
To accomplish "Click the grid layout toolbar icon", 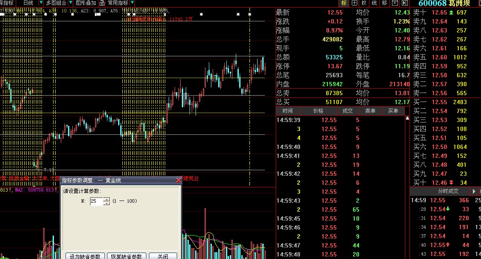I will pyautogui.click(x=354, y=3).
